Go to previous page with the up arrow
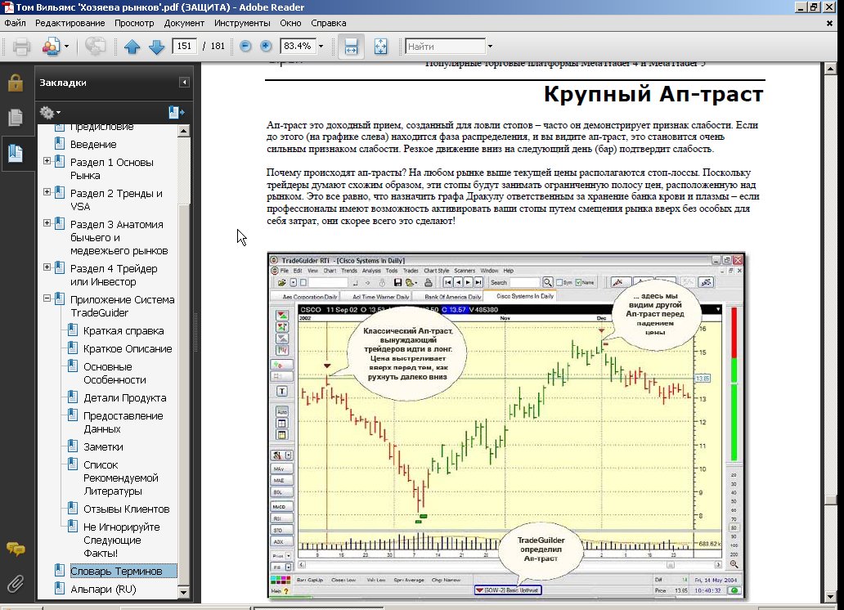The image size is (844, 610). (132, 47)
